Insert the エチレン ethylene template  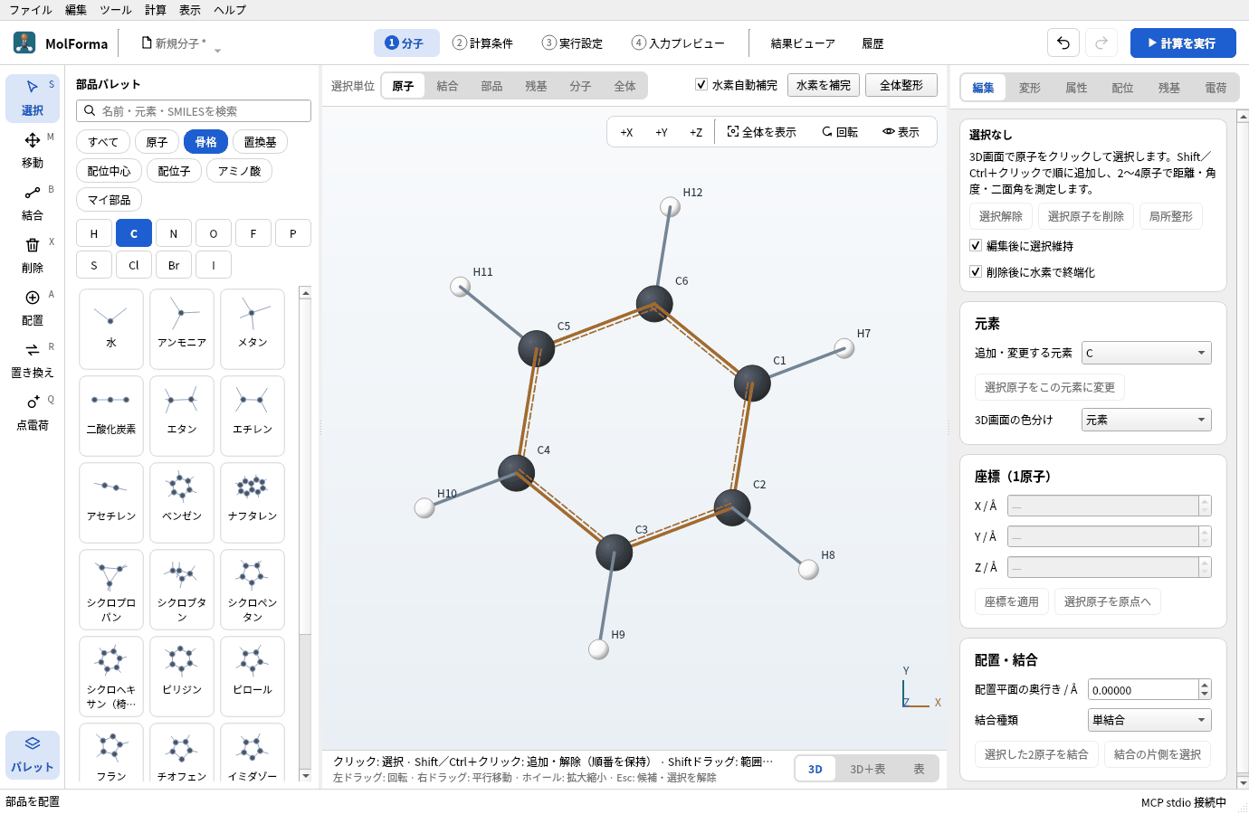253,416
